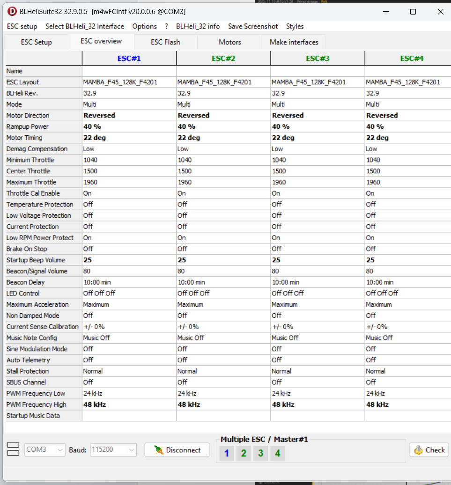Click the stacked rectangles icon beside COM3
This screenshot has height=485, width=451.
point(13,449)
